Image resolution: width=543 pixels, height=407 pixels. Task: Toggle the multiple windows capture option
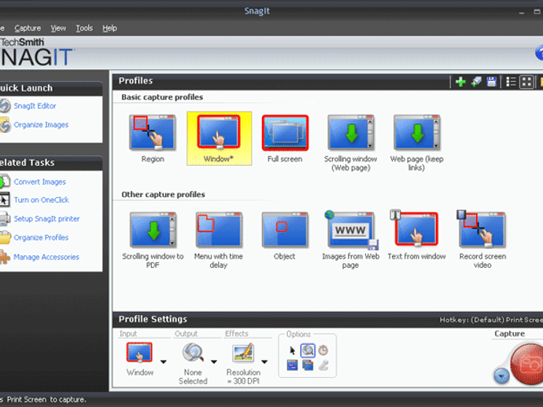pos(308,365)
